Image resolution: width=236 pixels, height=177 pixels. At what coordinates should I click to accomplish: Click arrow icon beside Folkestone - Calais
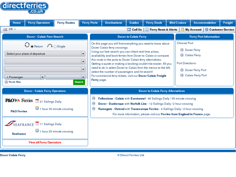[x=93, y=98]
